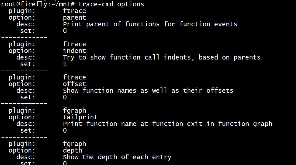
Task: Click the set value '1' for indent
Action: pyautogui.click(x=65, y=64)
